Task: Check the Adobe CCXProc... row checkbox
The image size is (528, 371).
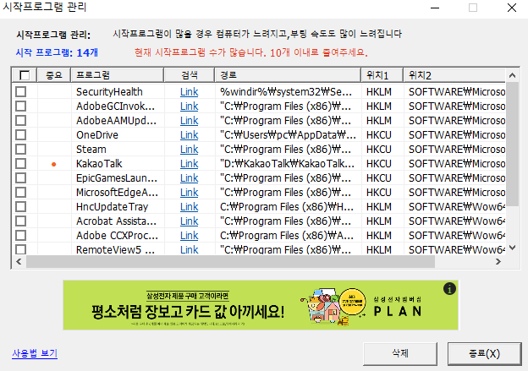Action: [21, 236]
